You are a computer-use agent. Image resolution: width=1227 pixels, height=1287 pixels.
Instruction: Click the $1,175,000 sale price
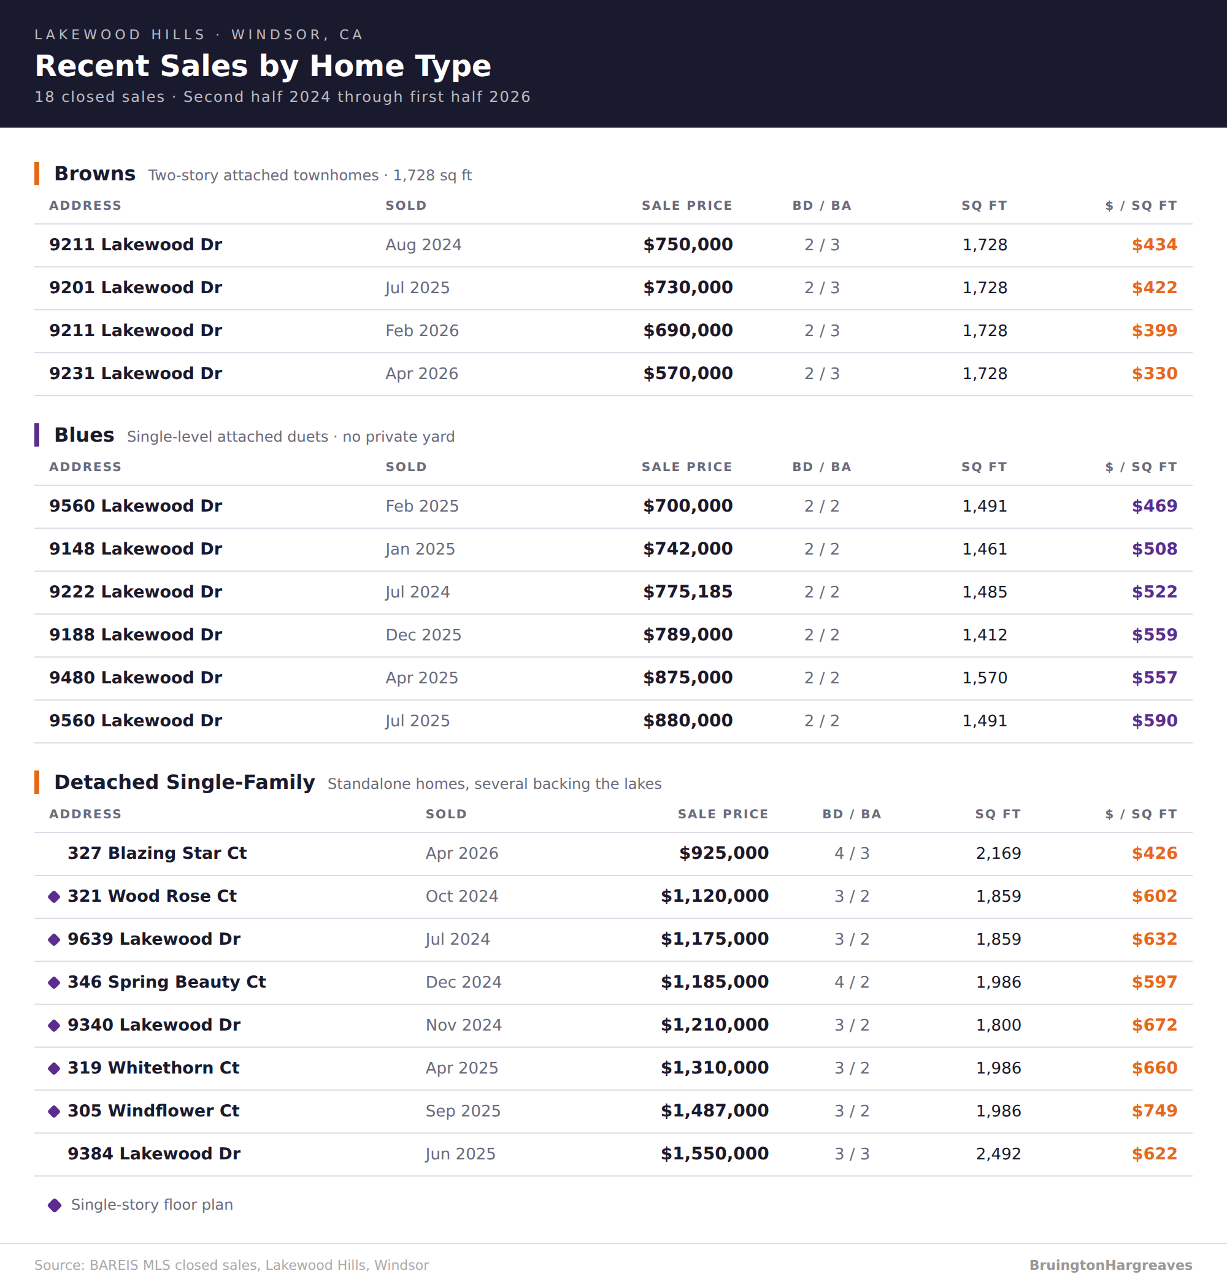point(715,939)
